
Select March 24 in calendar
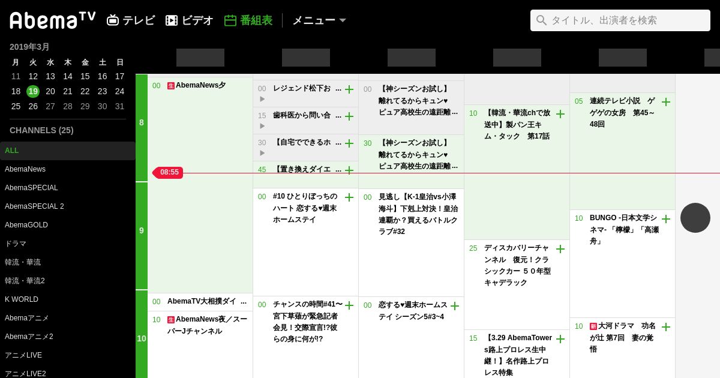(119, 91)
